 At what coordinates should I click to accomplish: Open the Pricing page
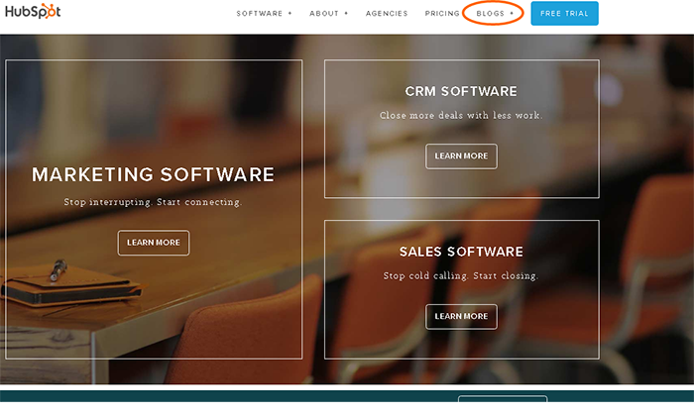click(442, 14)
